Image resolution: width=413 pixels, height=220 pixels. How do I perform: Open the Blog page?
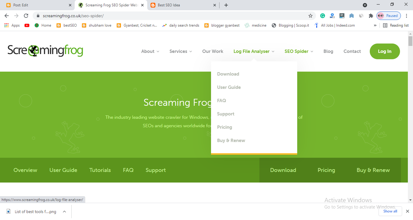click(328, 51)
